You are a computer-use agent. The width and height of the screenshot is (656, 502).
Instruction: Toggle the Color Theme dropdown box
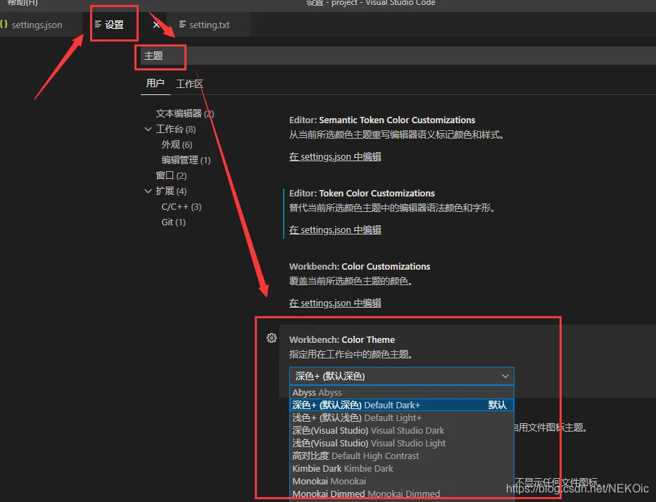coord(402,376)
